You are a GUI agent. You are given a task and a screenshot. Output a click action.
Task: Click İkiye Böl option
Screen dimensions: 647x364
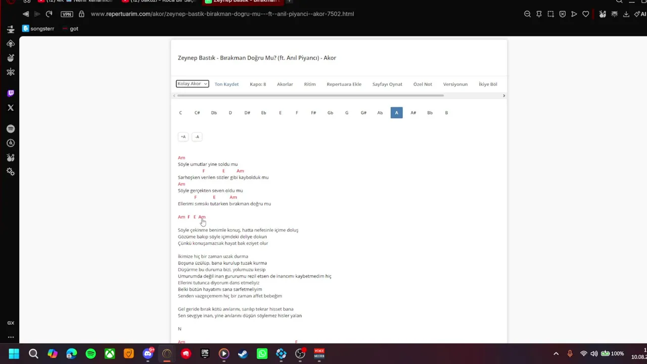[488, 84]
